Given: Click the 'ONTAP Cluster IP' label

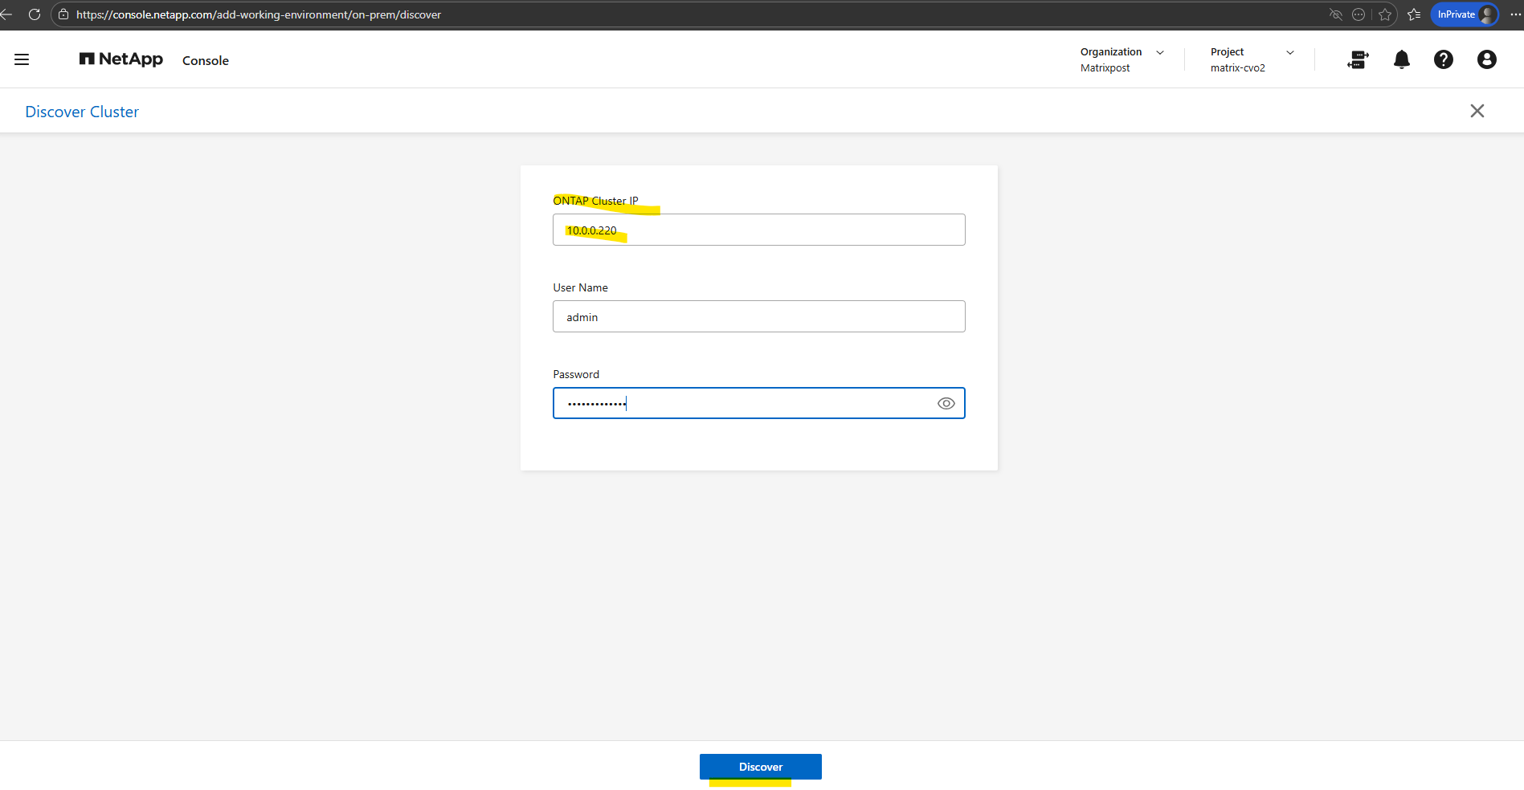Looking at the screenshot, I should 595,201.
